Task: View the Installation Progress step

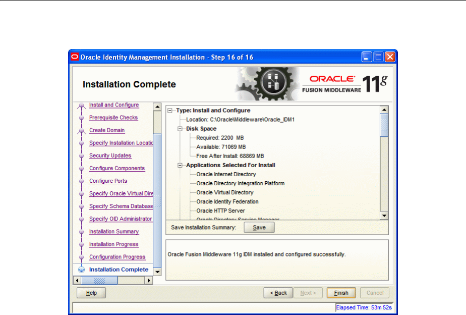Action: pos(113,244)
